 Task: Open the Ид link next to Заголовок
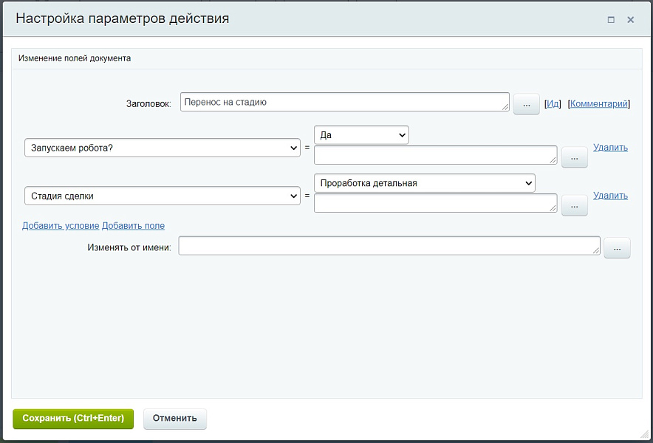pos(553,103)
